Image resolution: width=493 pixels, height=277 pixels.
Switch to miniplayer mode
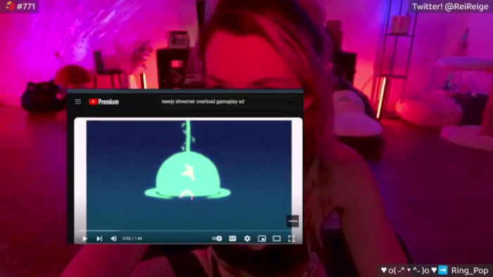261,239
